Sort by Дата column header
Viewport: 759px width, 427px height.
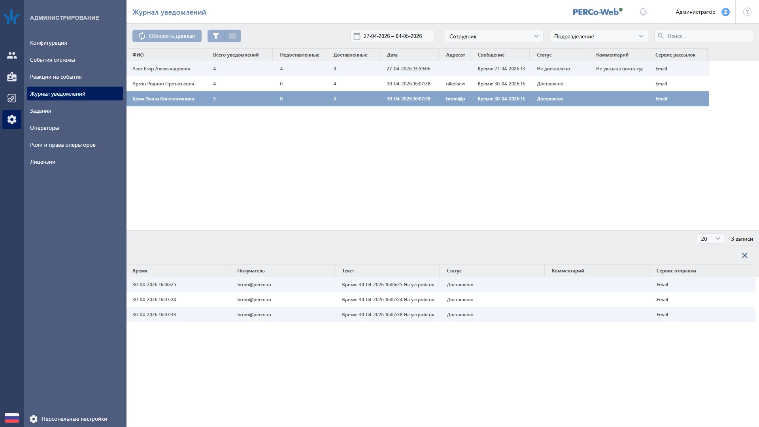click(409, 55)
